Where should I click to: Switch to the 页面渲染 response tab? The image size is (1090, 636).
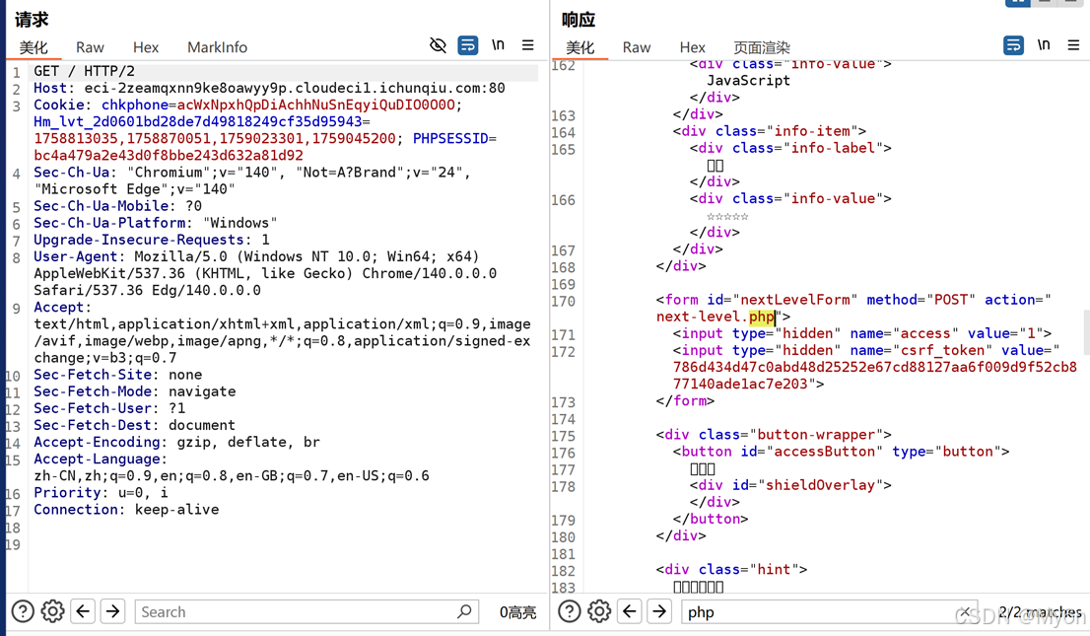click(761, 47)
